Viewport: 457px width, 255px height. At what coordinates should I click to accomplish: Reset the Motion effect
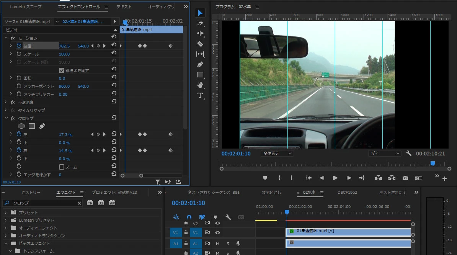[114, 37]
